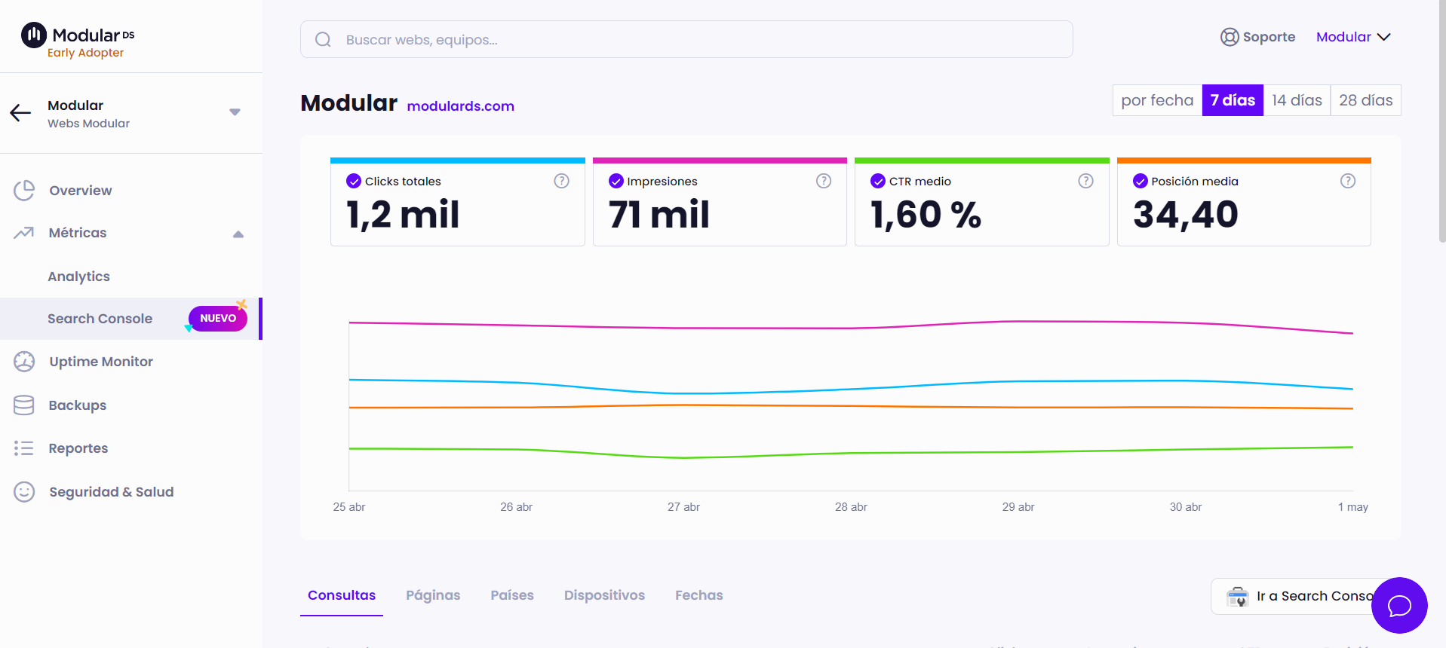Focus the Buscar webs, equipos search field
1446x648 pixels.
686,40
